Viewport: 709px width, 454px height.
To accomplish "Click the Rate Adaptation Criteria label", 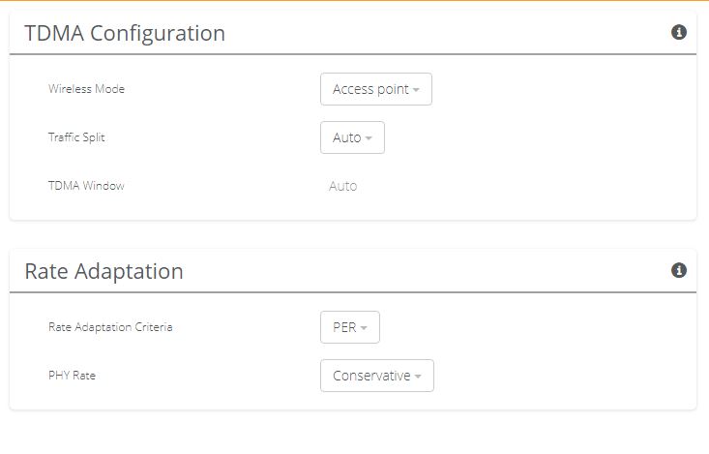I will click(x=110, y=327).
